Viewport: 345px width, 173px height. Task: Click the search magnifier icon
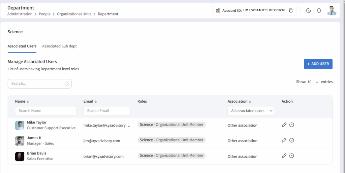tap(66, 84)
